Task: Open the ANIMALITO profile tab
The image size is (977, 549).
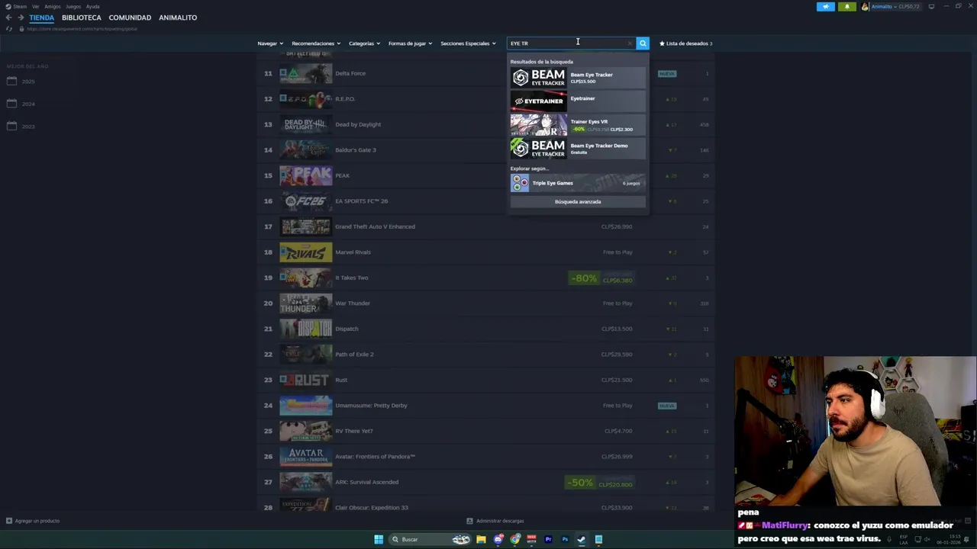Action: [178, 18]
